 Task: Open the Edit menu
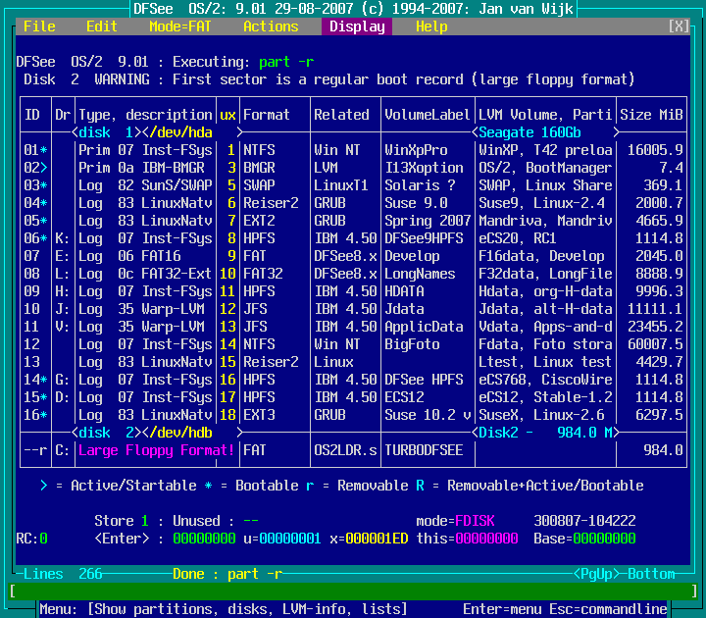pos(102,26)
